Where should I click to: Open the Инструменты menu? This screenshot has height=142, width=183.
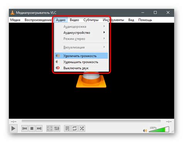click(113, 20)
